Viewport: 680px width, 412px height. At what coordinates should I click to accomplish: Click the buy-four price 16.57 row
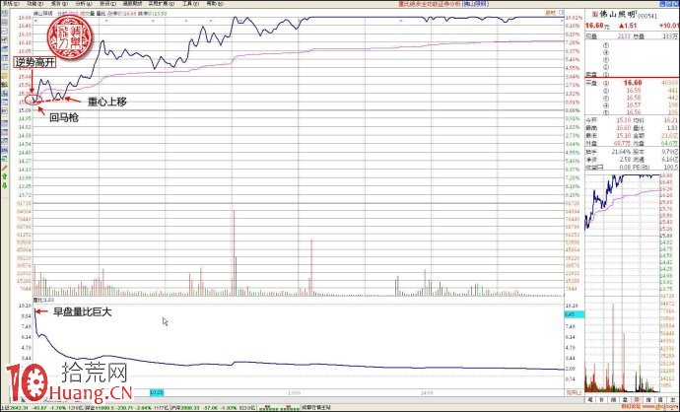click(x=632, y=104)
